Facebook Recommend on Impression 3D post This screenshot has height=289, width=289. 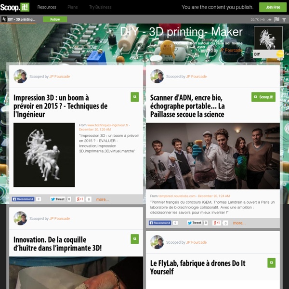pos(23,199)
